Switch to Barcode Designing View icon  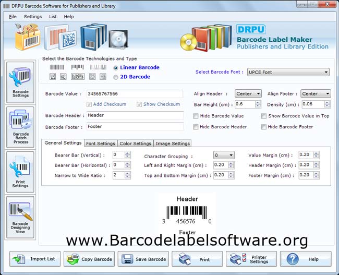point(20,211)
